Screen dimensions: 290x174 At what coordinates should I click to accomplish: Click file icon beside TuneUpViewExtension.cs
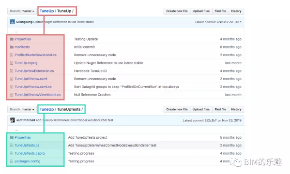coord(12,71)
